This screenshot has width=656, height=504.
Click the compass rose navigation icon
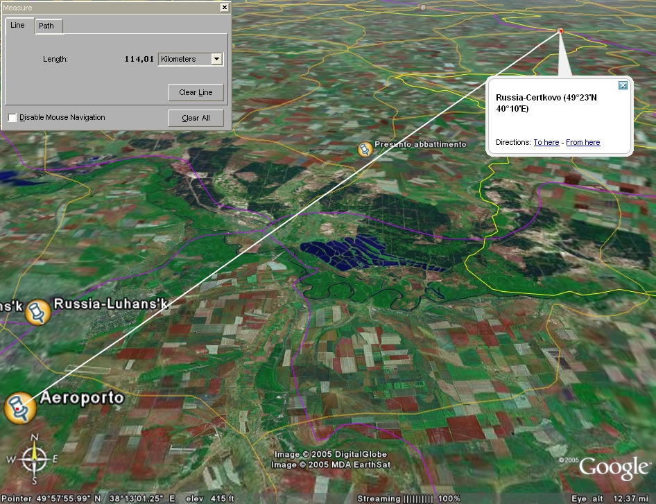(x=33, y=458)
